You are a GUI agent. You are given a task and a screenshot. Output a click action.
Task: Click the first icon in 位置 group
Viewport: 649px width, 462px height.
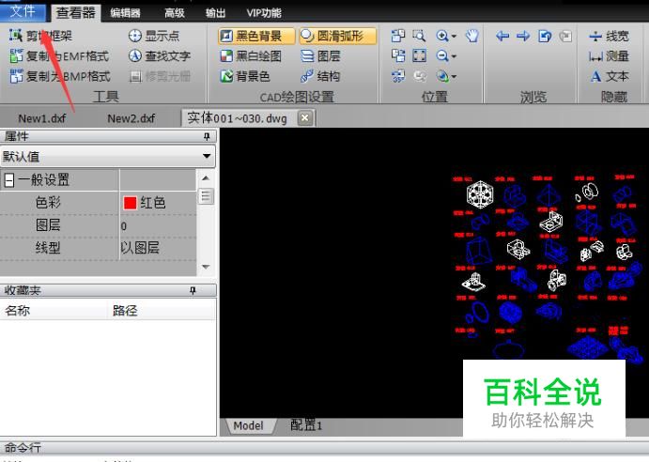tap(398, 36)
